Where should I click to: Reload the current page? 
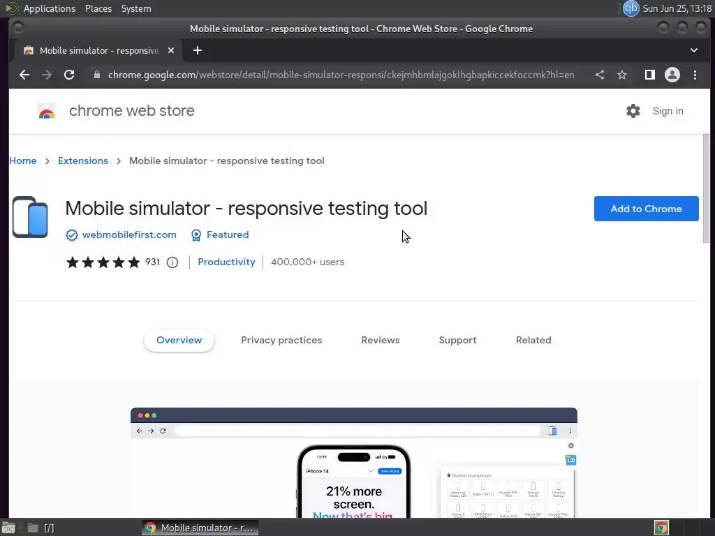coord(69,75)
